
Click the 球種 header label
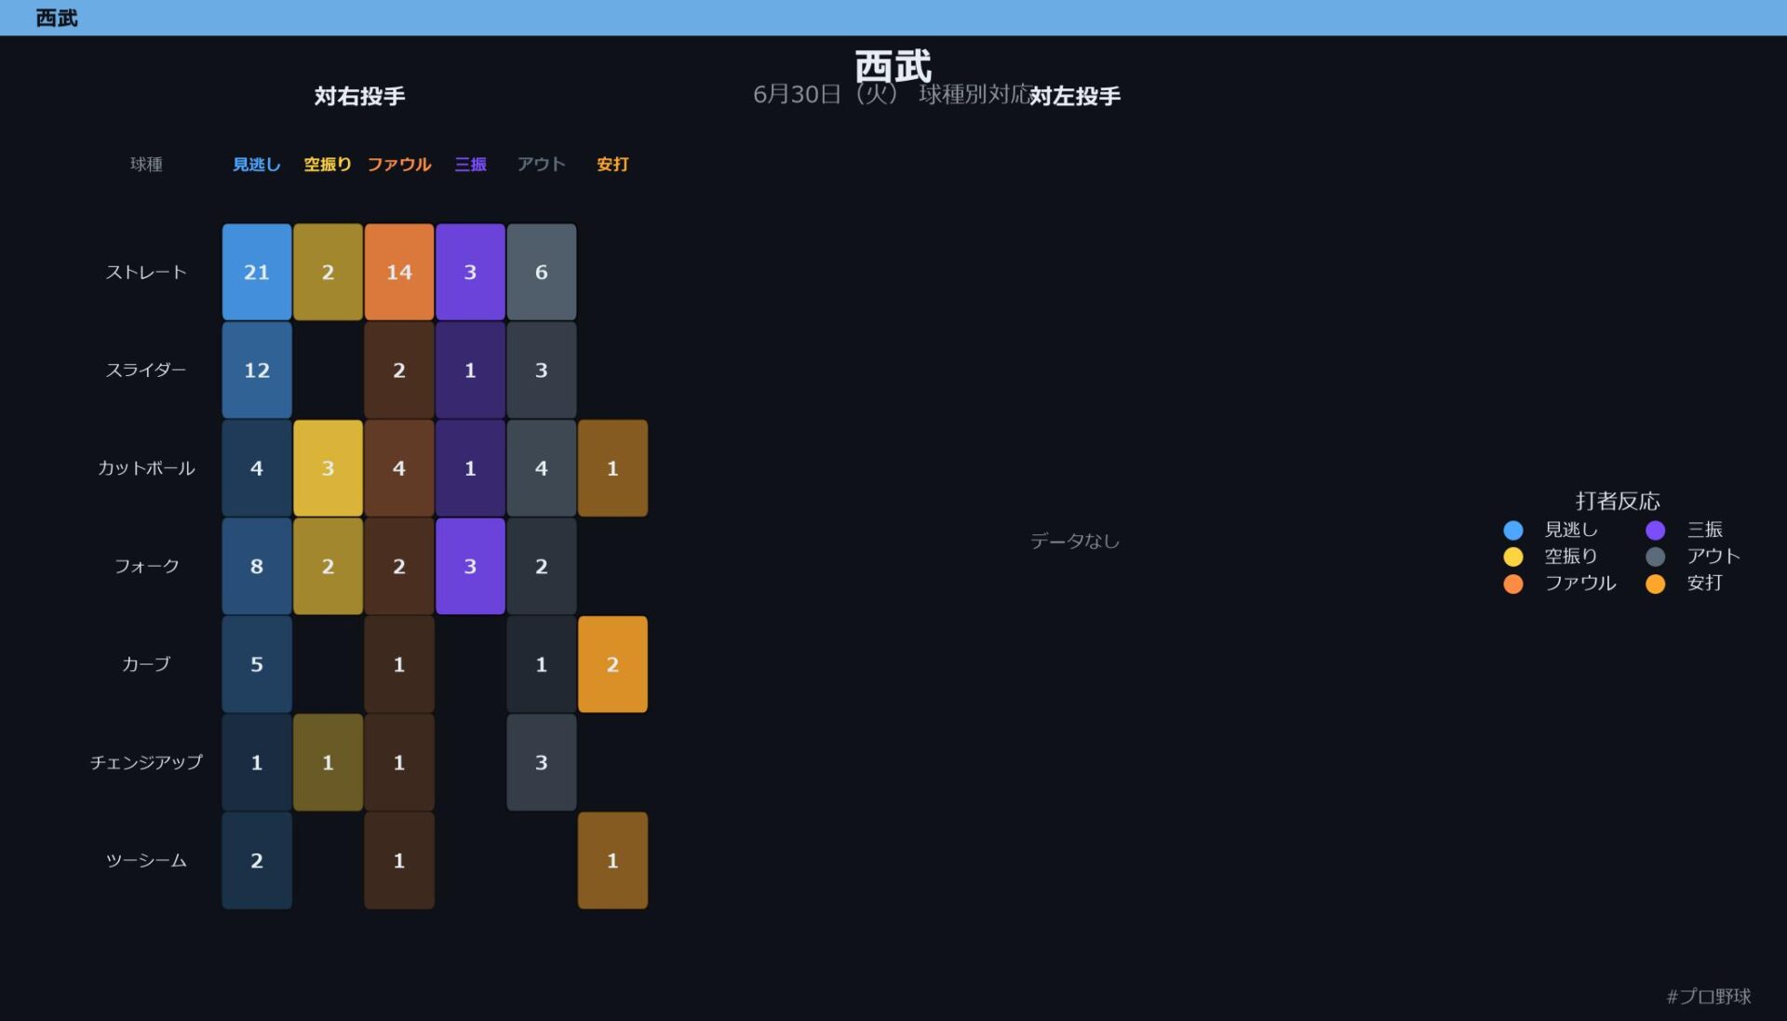[146, 165]
